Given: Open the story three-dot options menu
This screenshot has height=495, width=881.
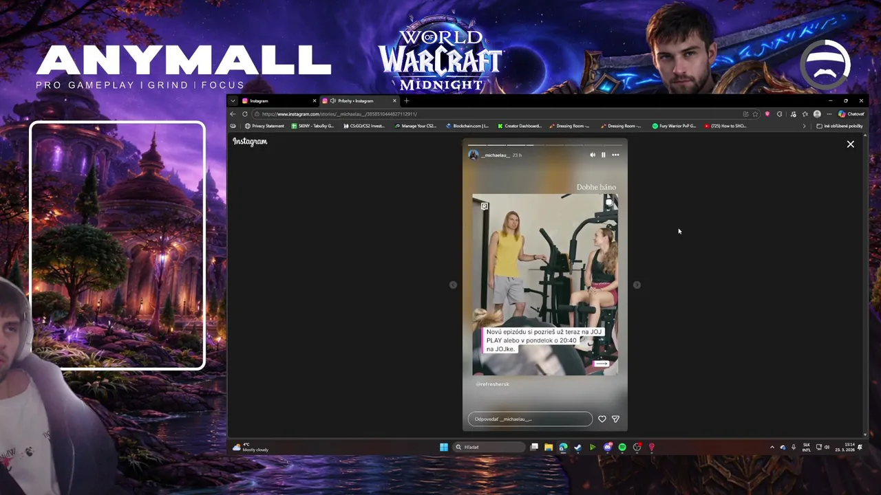Looking at the screenshot, I should 615,155.
